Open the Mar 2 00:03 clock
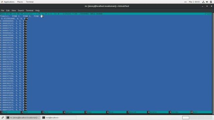The width and height of the screenshot is (214, 120). coord(194,2)
